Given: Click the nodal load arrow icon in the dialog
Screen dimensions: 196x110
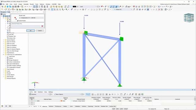Looking at the screenshot, I should [16, 18].
